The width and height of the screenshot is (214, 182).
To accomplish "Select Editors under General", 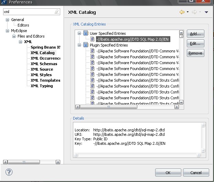I will coord(23,25).
